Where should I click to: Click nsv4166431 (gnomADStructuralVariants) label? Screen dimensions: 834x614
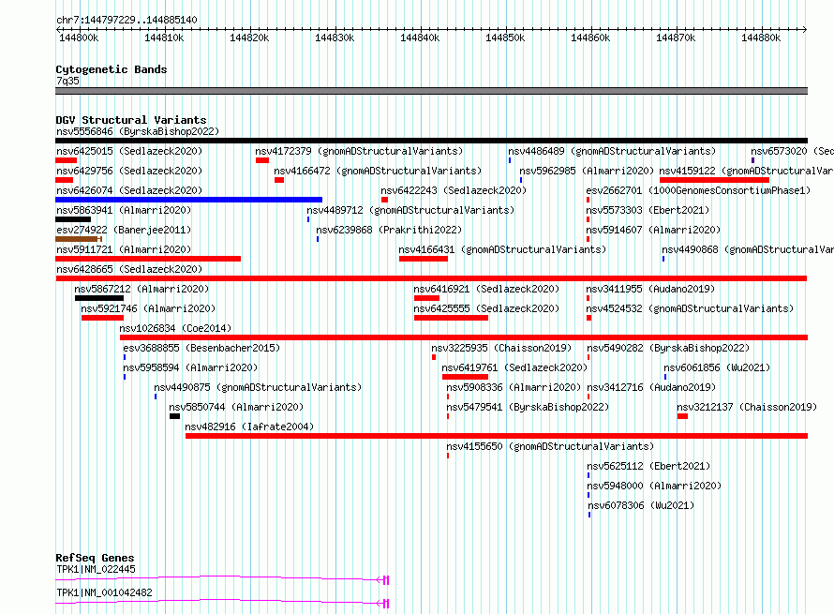click(x=502, y=249)
